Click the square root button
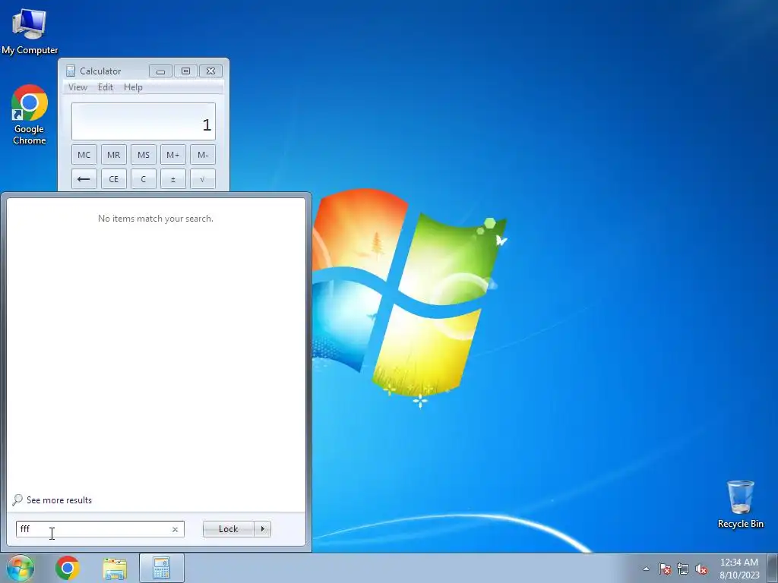 tap(203, 179)
